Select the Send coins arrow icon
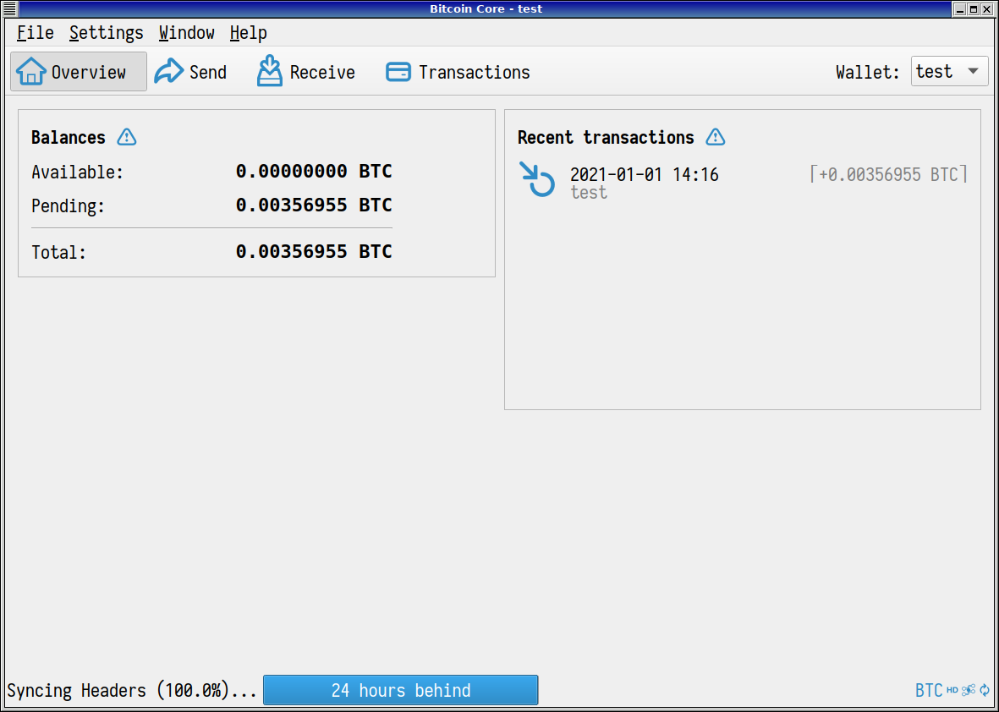The width and height of the screenshot is (999, 712). point(169,72)
